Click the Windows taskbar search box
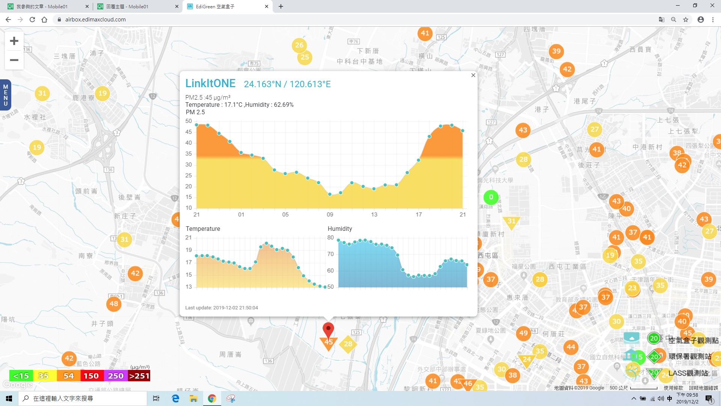Viewport: 721px width, 406px height. pyautogui.click(x=83, y=398)
